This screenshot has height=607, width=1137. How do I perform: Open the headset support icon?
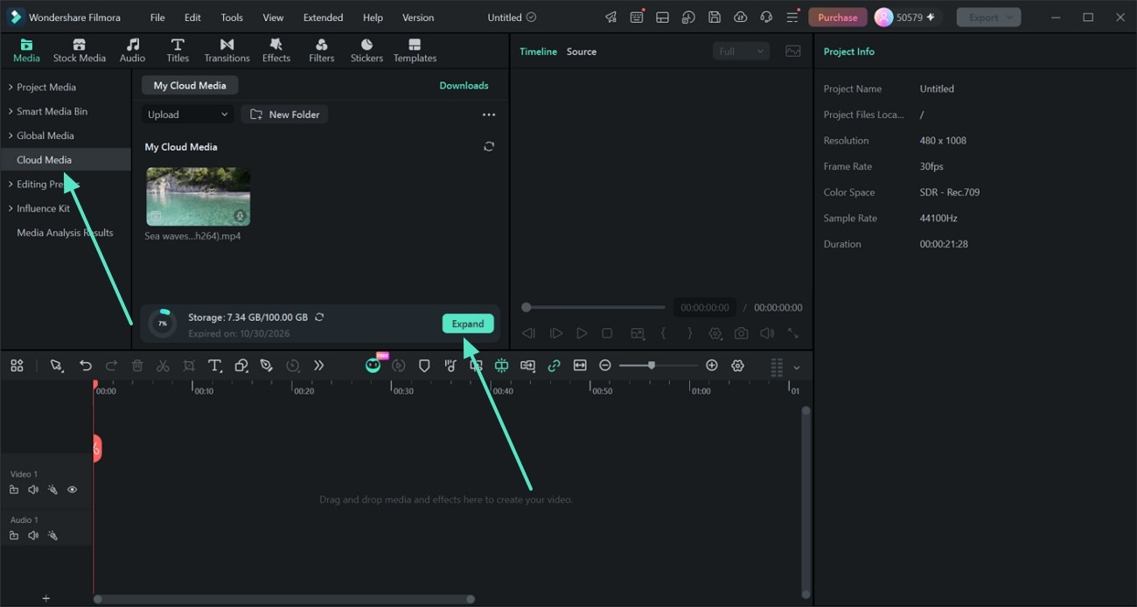pyautogui.click(x=766, y=17)
